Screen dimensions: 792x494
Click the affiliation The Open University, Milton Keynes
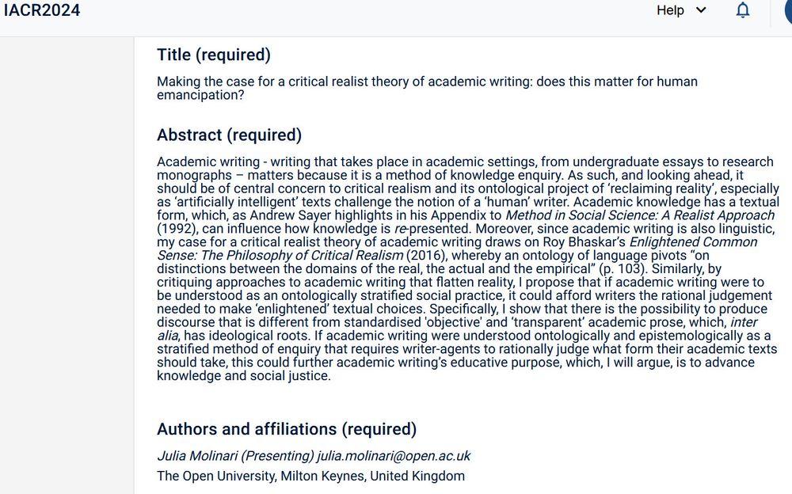pyautogui.click(x=310, y=476)
